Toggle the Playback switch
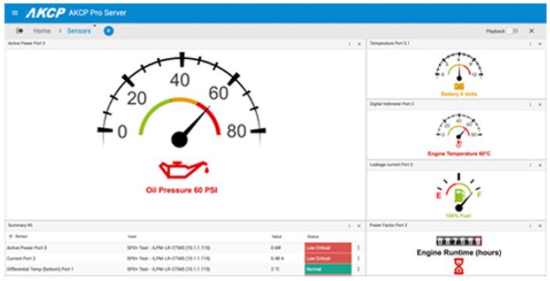550x281 pixels. (x=512, y=31)
